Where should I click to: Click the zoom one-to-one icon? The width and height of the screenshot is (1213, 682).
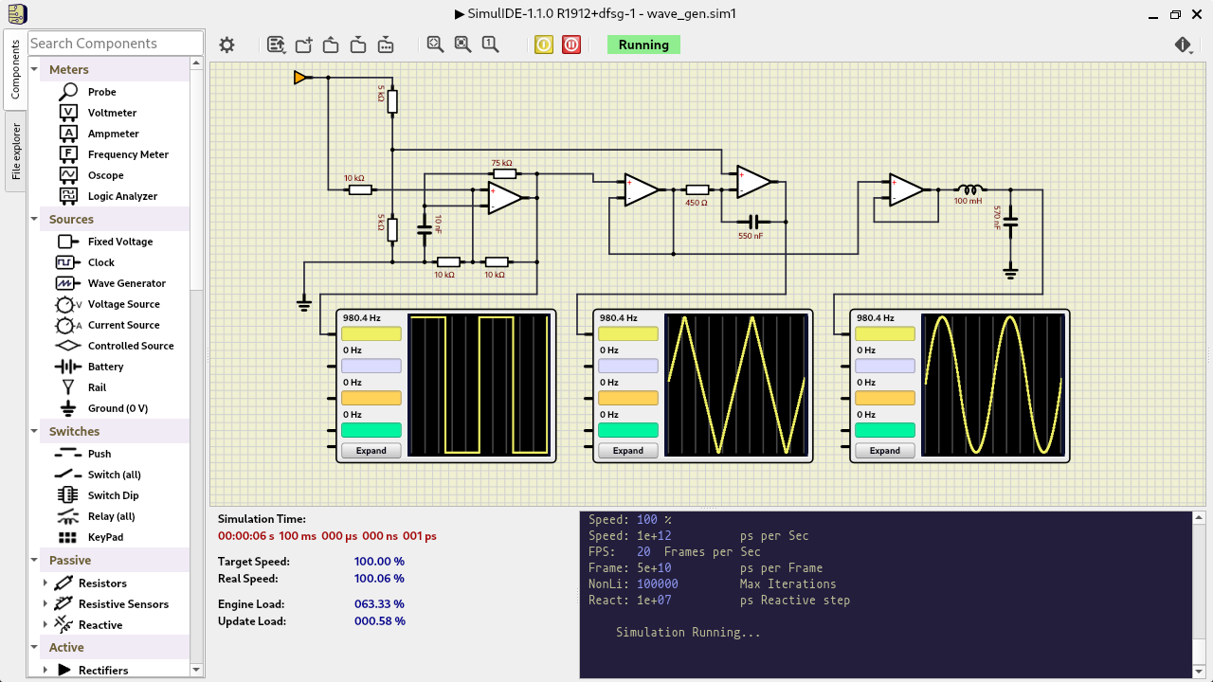[490, 45]
